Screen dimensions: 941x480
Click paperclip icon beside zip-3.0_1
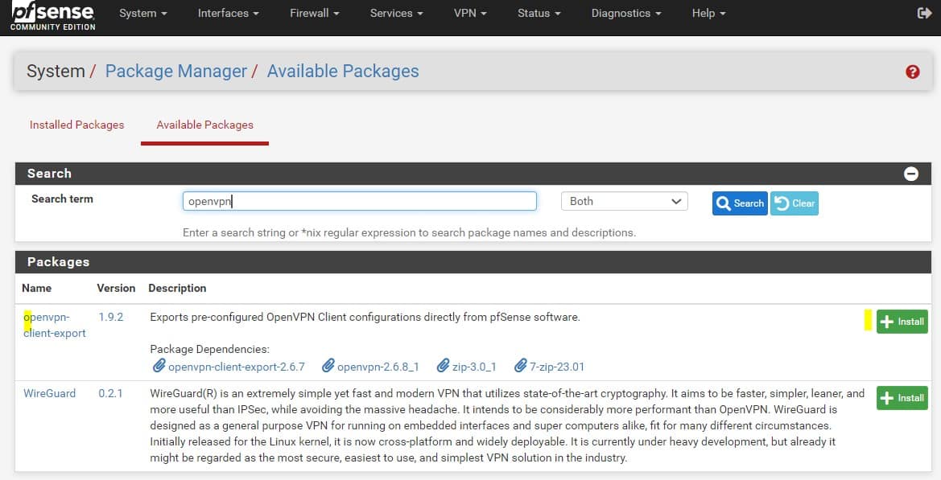click(x=443, y=366)
